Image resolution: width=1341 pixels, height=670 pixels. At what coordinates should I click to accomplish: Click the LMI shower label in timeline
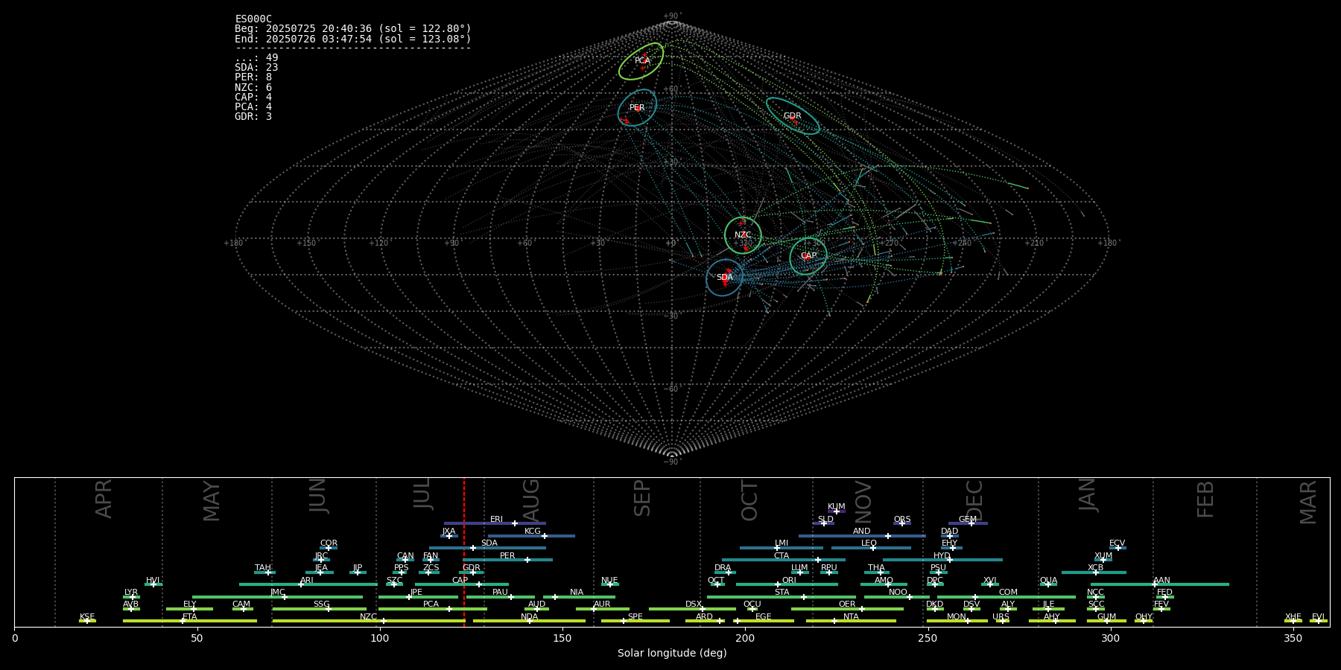pyautogui.click(x=782, y=543)
